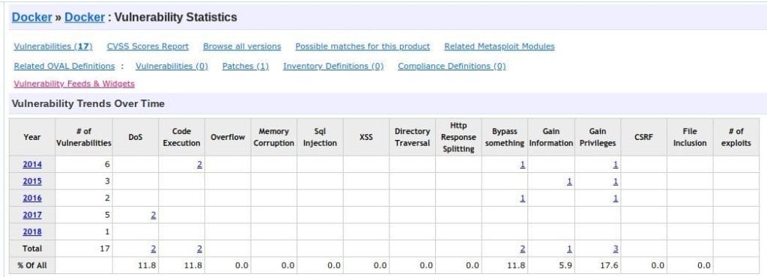This screenshot has width=767, height=277.
Task: Open the 2017 year link
Action: 32,215
